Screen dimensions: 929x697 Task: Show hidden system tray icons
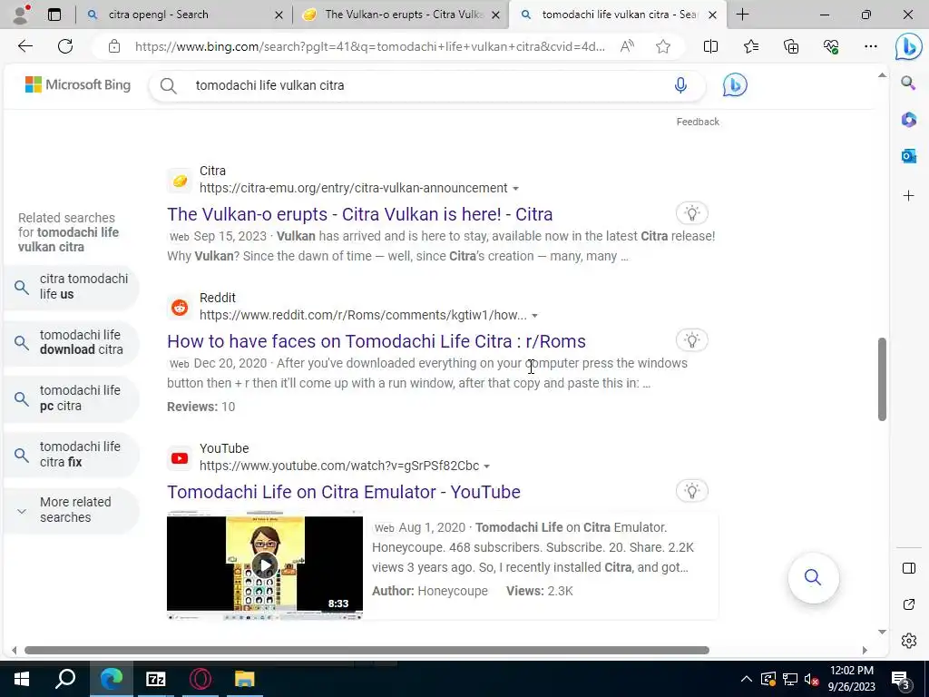coord(746,679)
